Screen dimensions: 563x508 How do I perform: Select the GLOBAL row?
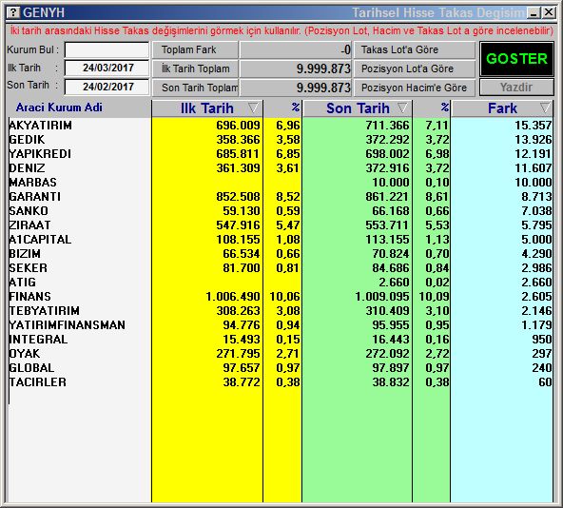tap(281, 367)
